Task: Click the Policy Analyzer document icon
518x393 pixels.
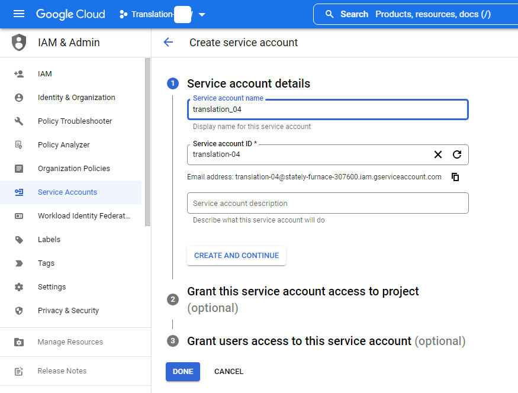Action: [x=19, y=144]
